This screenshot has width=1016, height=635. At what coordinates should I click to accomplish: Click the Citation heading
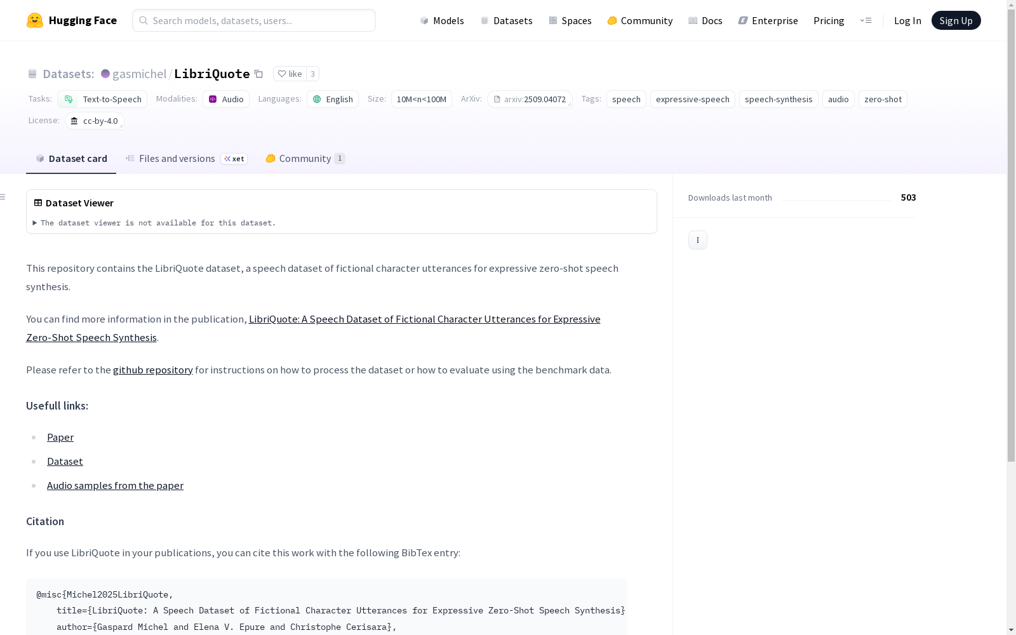[45, 521]
